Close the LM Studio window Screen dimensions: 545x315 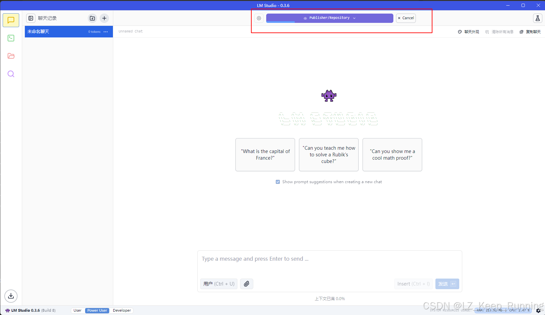point(538,5)
